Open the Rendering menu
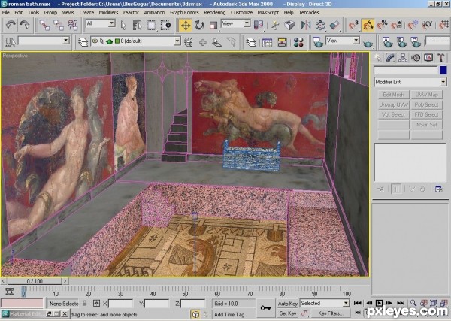Viewport: 451px width, 321px height. pos(214,12)
